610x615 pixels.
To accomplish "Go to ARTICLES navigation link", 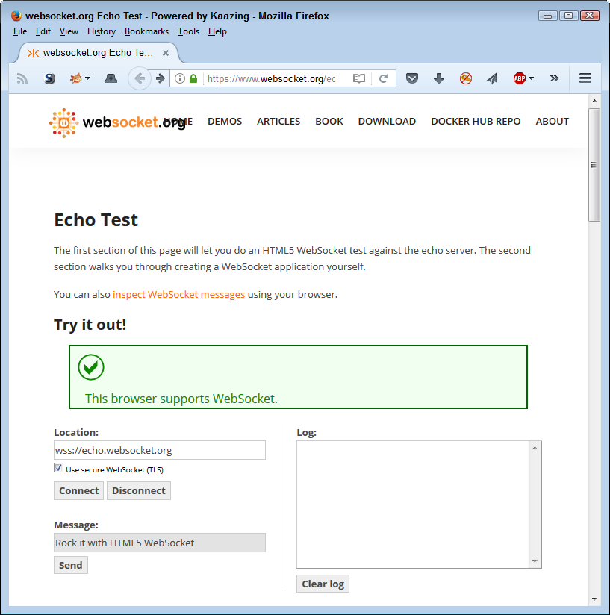I will 278,122.
